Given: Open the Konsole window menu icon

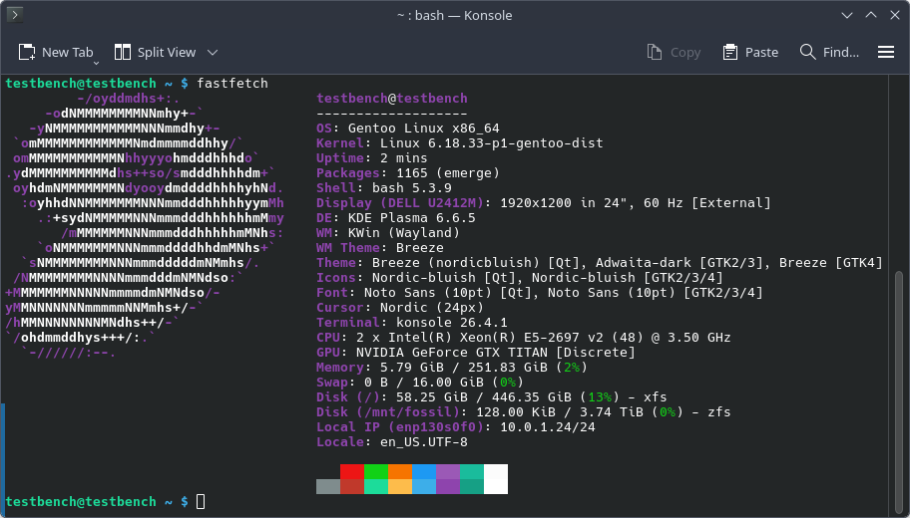Looking at the screenshot, I should pos(15,15).
